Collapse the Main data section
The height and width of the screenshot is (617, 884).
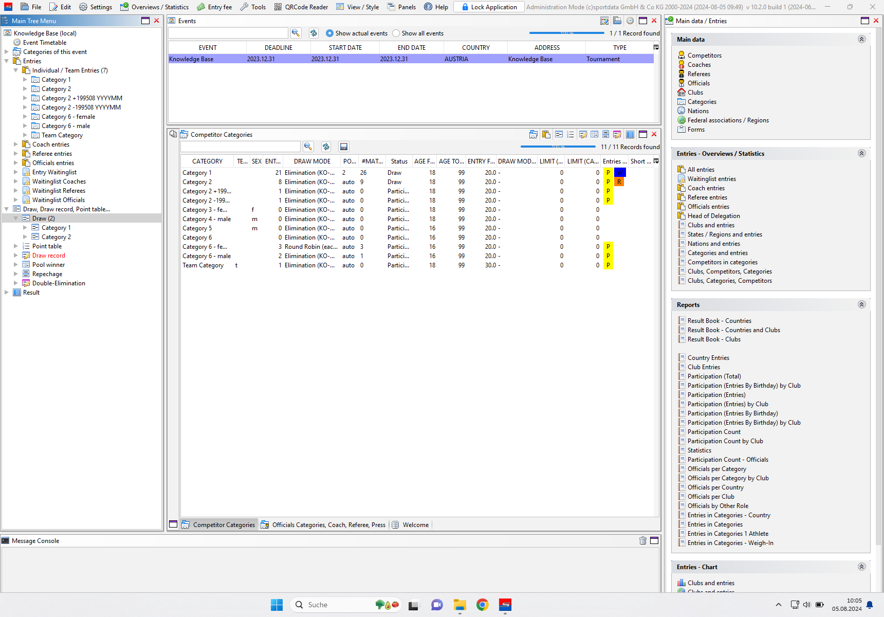pyautogui.click(x=861, y=39)
